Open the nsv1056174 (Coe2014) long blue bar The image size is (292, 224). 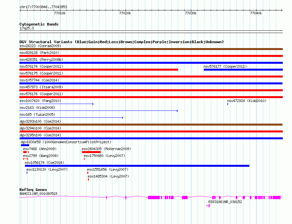pos(137,166)
